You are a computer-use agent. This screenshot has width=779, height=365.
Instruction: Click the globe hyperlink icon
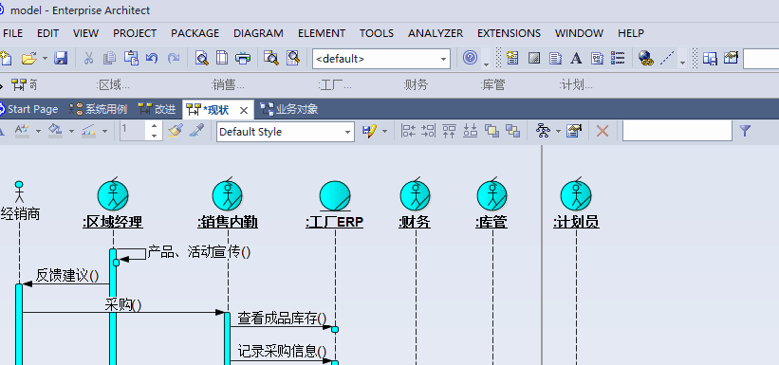646,59
